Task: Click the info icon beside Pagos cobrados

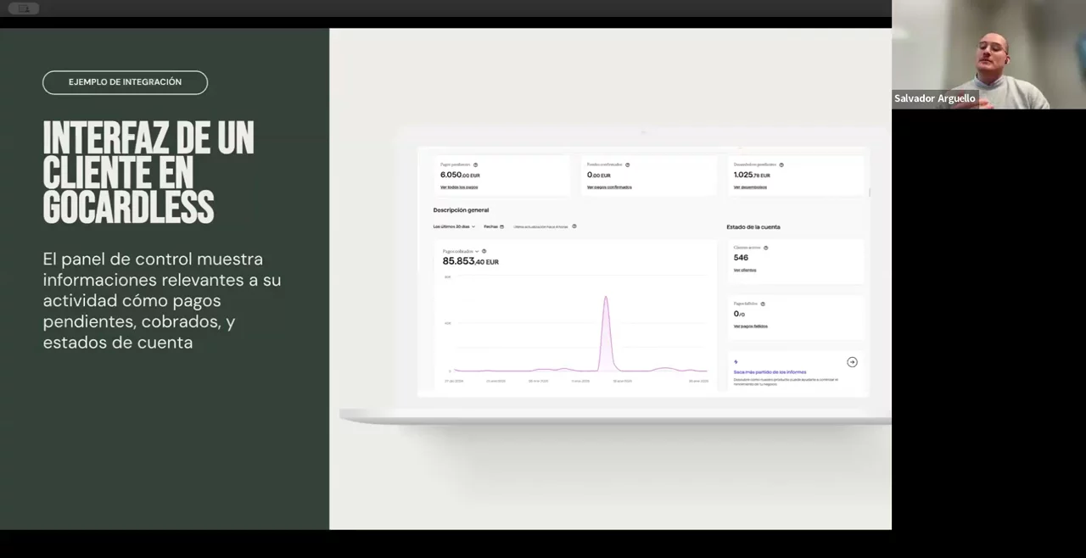Action: pos(484,251)
